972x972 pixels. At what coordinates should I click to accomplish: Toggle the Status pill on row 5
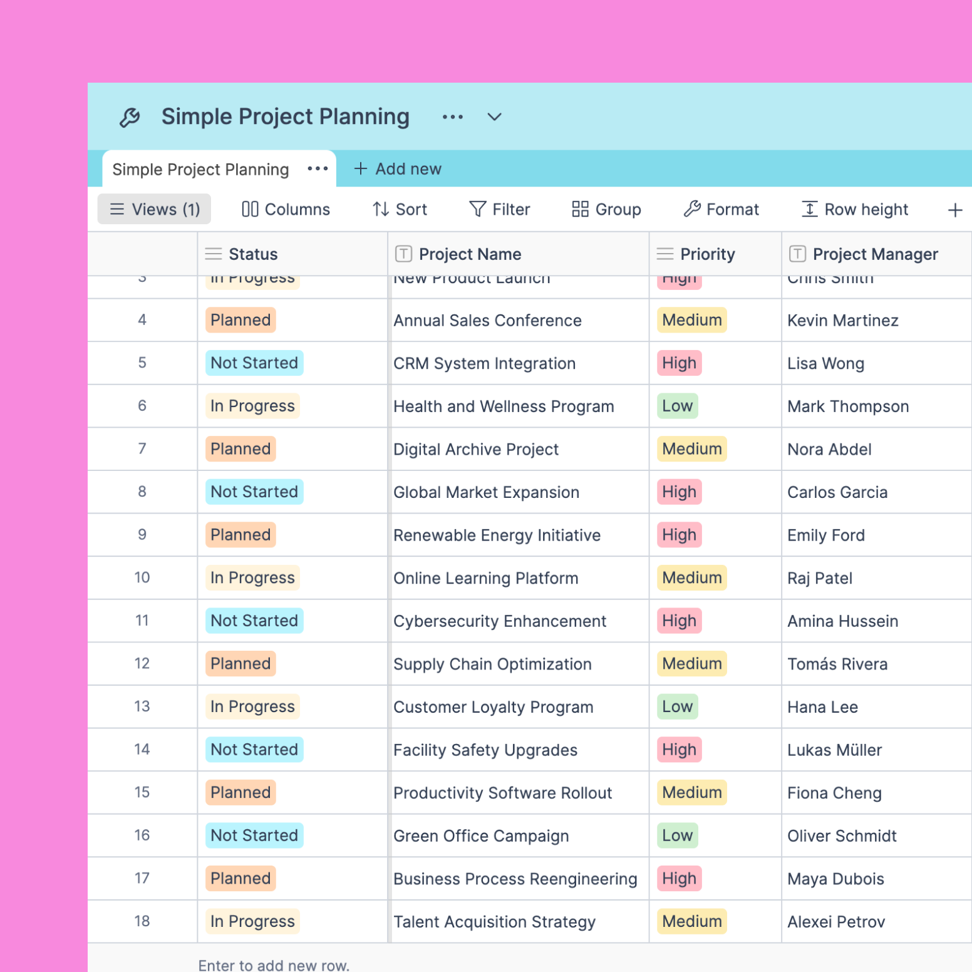point(254,363)
